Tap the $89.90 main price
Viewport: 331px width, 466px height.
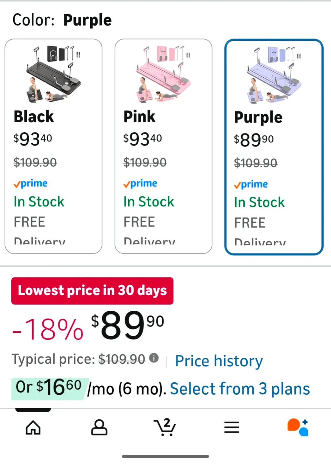(128, 325)
